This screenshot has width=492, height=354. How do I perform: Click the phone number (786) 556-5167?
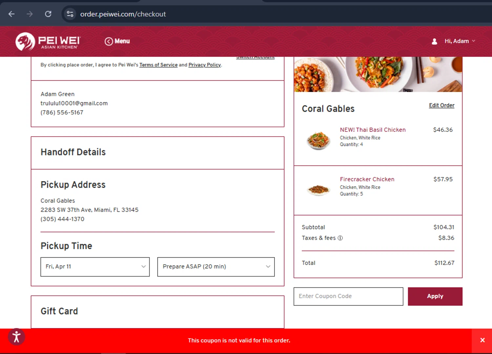62,112
